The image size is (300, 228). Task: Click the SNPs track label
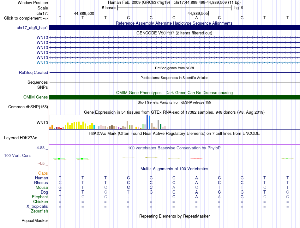43,87
